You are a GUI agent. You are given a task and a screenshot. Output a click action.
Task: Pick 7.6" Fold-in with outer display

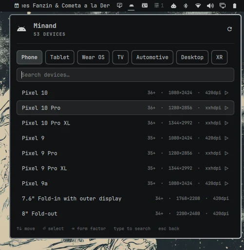pyautogui.click(x=125, y=198)
